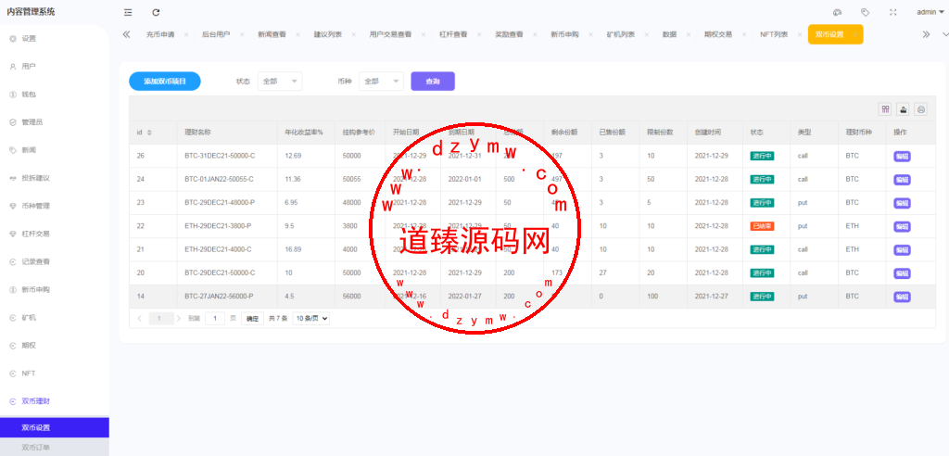
Task: Close the 期权交易 tab
Action: tap(744, 34)
